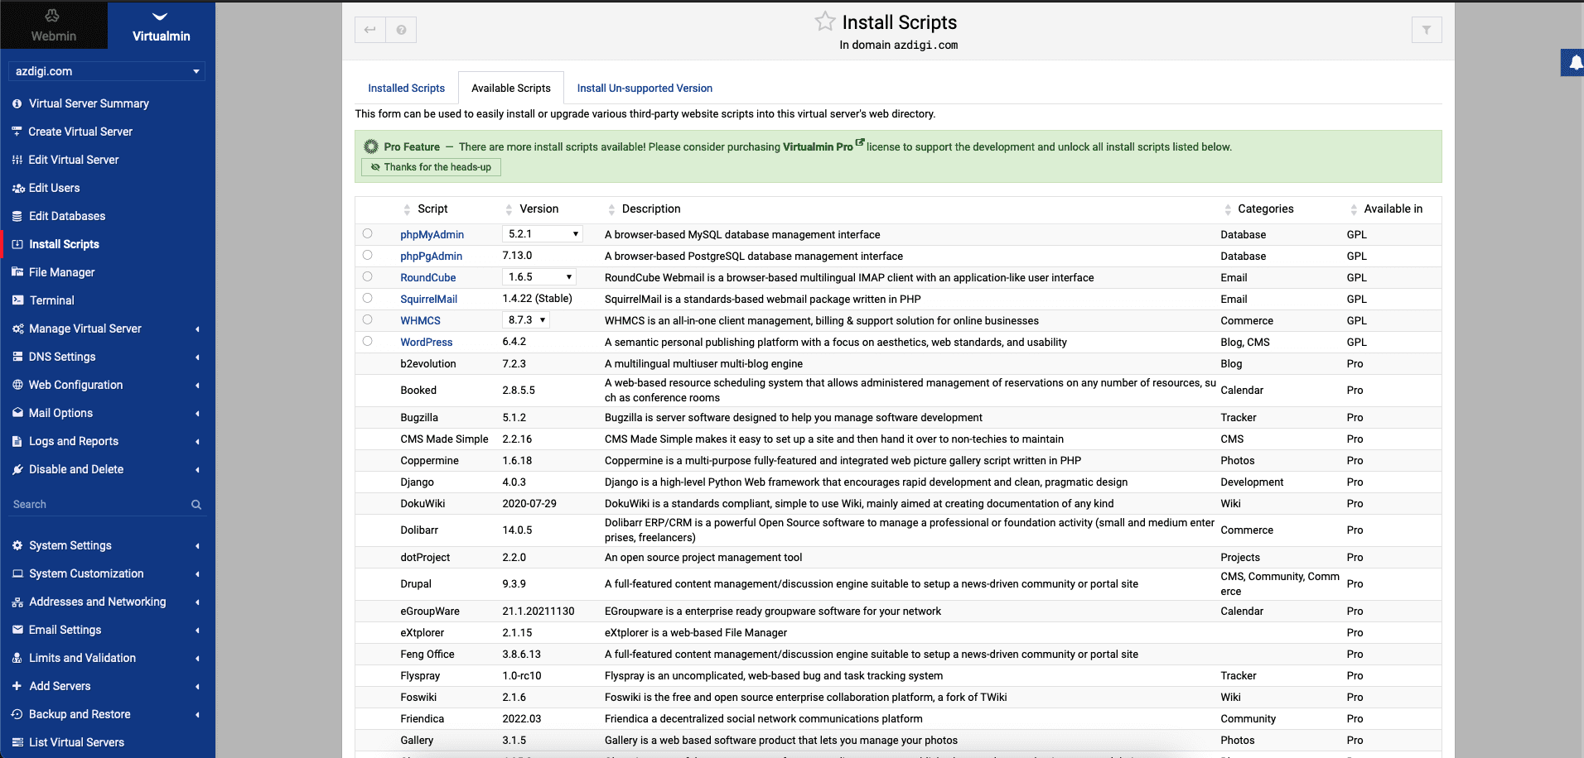Select the WordPress radio button
Screen dimensions: 1584x758
click(367, 342)
